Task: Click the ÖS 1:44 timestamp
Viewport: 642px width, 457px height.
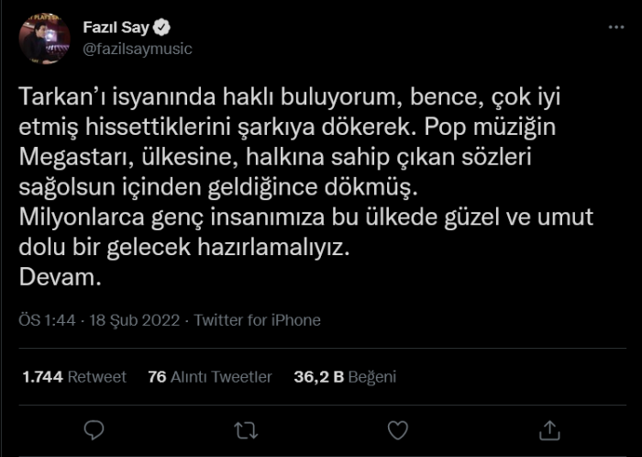Action: click(48, 320)
